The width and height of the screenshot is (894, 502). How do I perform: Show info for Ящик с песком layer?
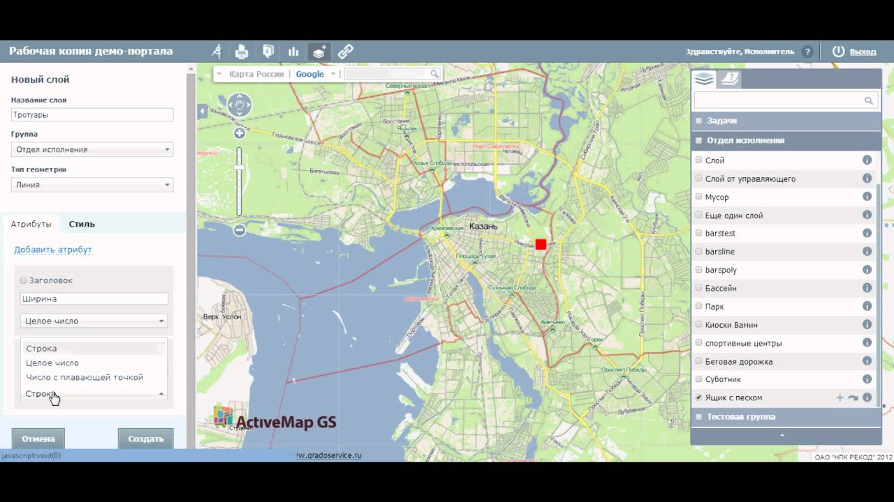point(867,397)
